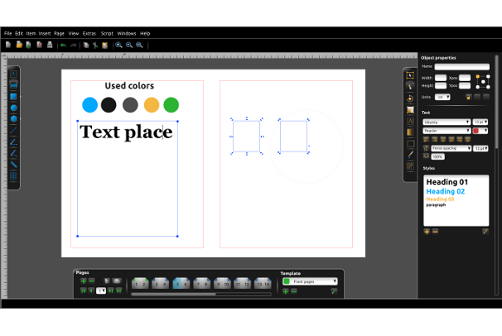Viewport: 502px width, 336px height.
Task: Apply the Heading 01 style
Action: (x=447, y=181)
